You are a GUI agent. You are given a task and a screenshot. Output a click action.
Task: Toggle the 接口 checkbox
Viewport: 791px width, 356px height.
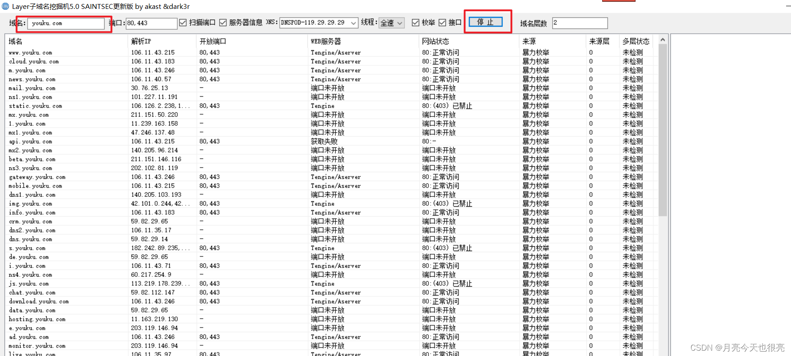[442, 23]
